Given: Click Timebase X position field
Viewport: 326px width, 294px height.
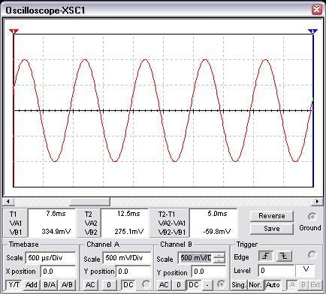Looking at the screenshot, I should coord(58,271).
